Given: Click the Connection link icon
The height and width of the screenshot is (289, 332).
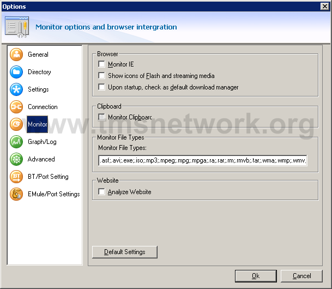Looking at the screenshot, I should 16,107.
